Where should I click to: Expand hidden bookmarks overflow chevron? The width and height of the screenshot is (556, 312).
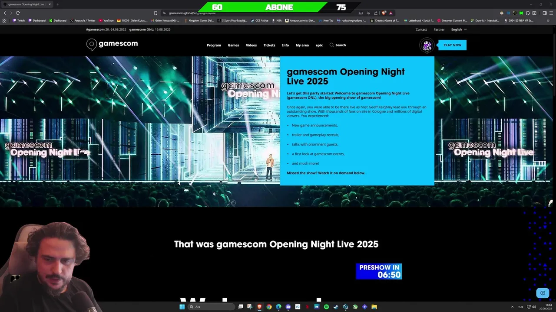pyautogui.click(x=548, y=20)
